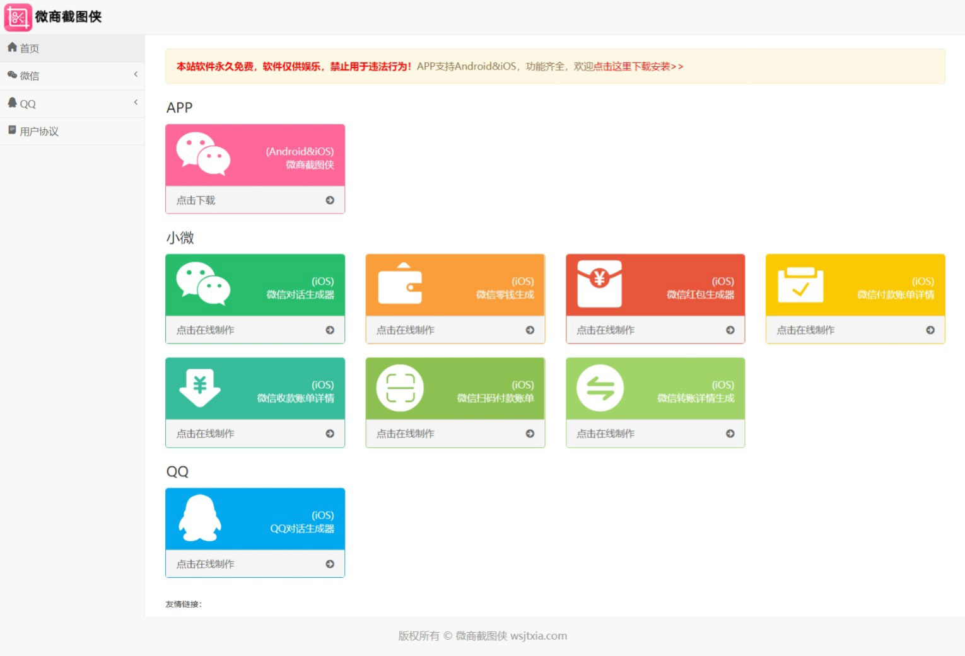Click the 微信零钱生成 card title
Viewport: 965px width, 656px height.
[505, 294]
